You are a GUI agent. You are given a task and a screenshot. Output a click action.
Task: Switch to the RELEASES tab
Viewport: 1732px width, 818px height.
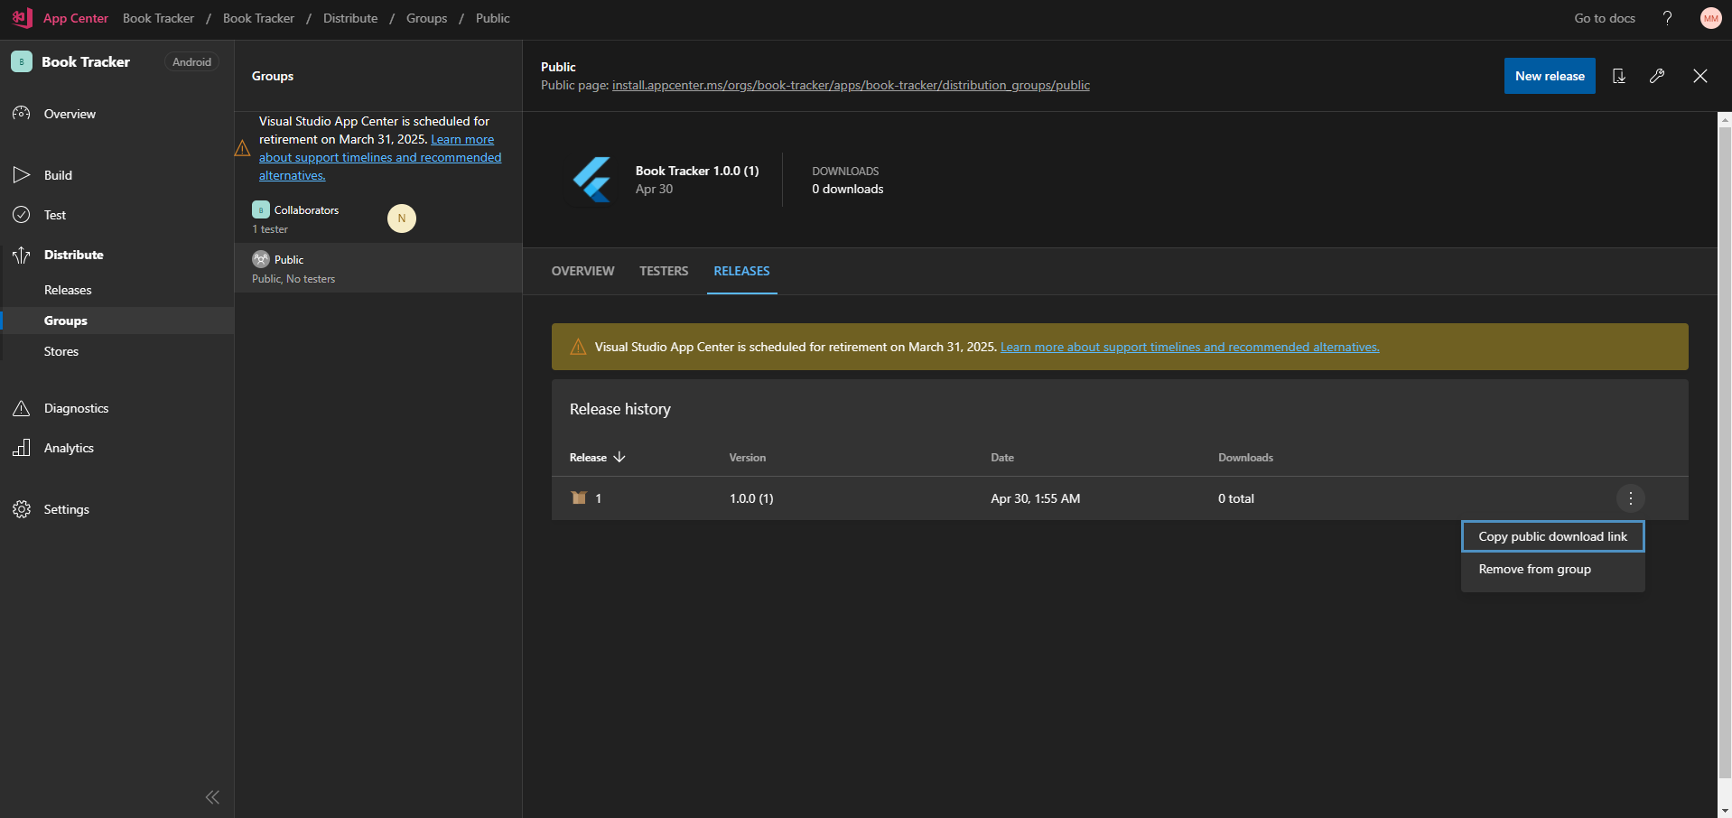point(741,271)
